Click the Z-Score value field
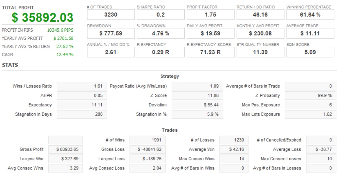The image size is (342, 177). 197,96
